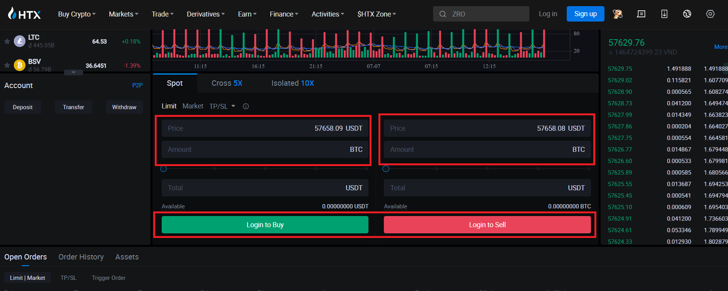Viewport: 728px width, 291px height.
Task: Click the Login to Buy button
Action: [265, 224]
